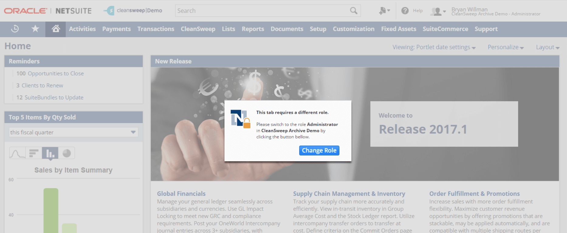Click the Oracle NetSuite logo
Screen dimensions: 567x233
(48, 11)
